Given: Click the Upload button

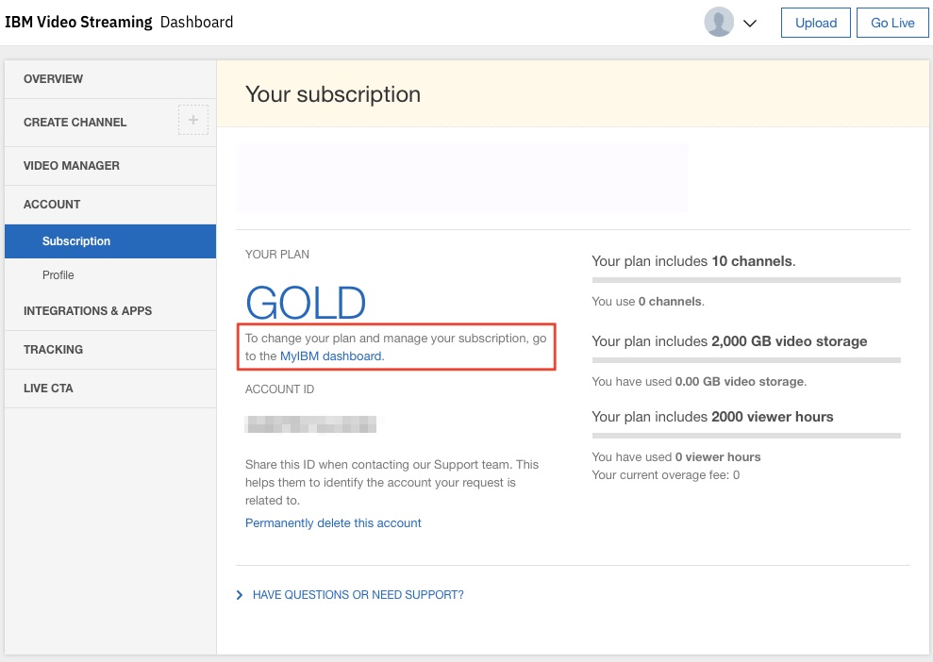Looking at the screenshot, I should [x=816, y=23].
